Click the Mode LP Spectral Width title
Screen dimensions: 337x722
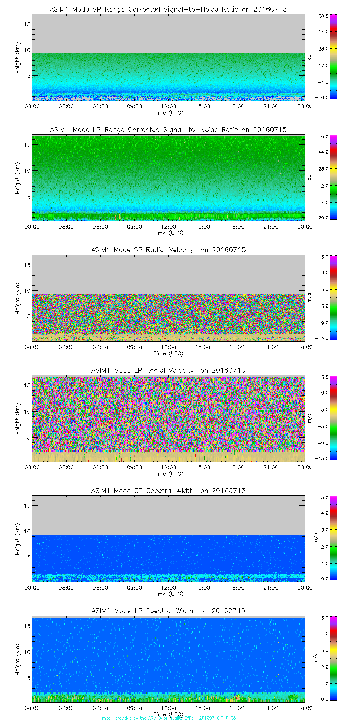pyautogui.click(x=168, y=611)
